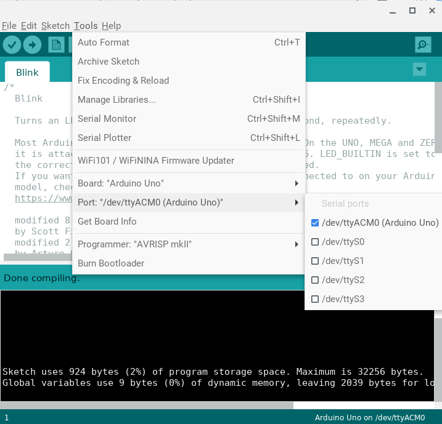This screenshot has height=424, width=442.
Task: Click the "Serial ports" submenu header
Action: pos(345,204)
